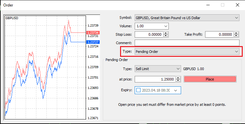245x124 pixels.
Task: Click into the Comment field
Action: coord(187,43)
